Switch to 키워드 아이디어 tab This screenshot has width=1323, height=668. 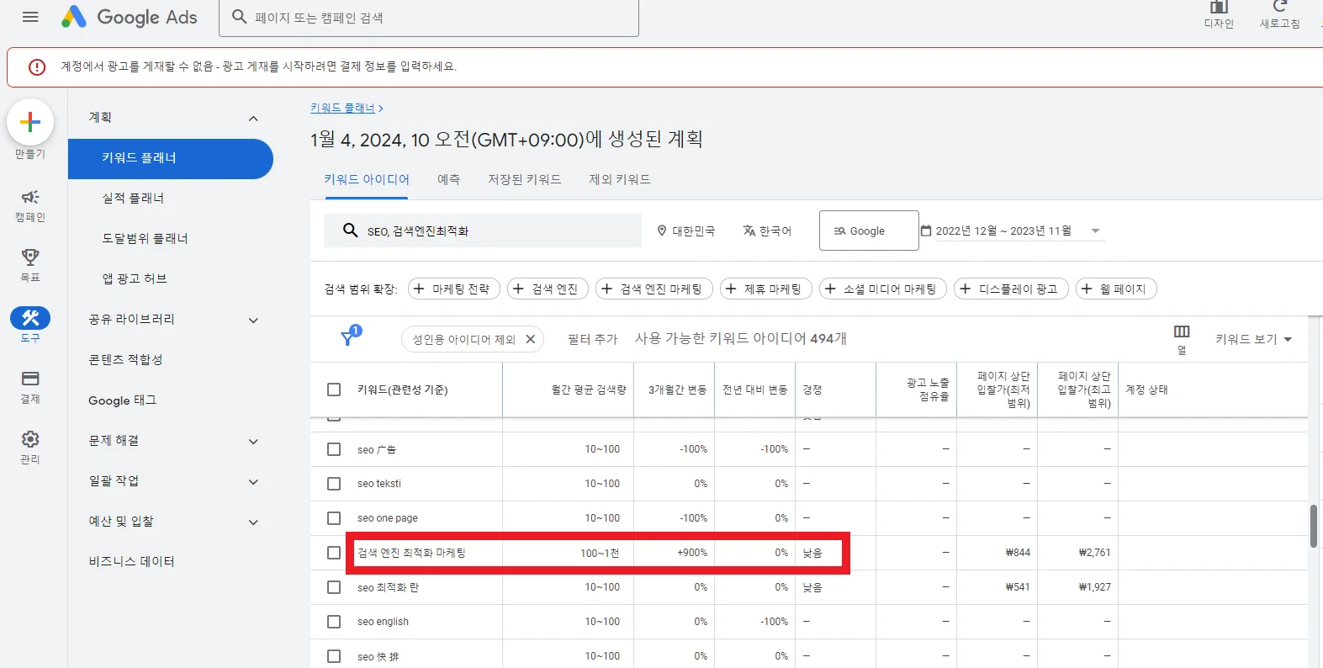(367, 179)
